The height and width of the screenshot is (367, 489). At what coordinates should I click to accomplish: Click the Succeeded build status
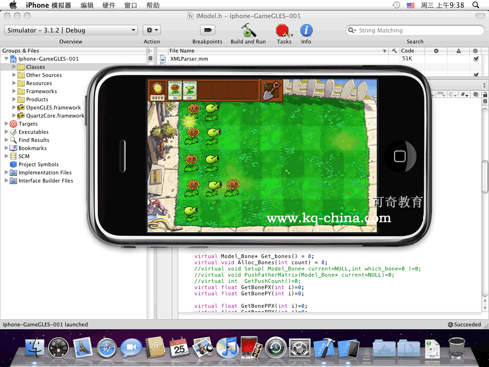click(464, 324)
